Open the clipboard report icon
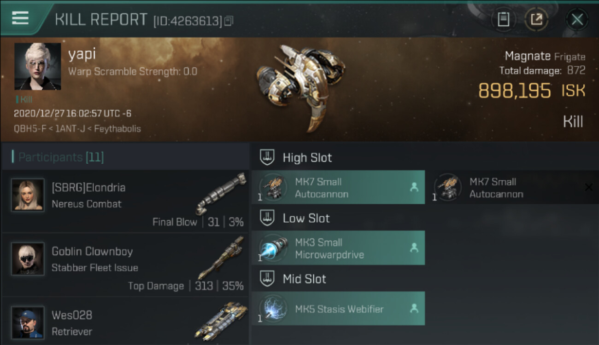Image resolution: width=599 pixels, height=345 pixels. pos(504,19)
